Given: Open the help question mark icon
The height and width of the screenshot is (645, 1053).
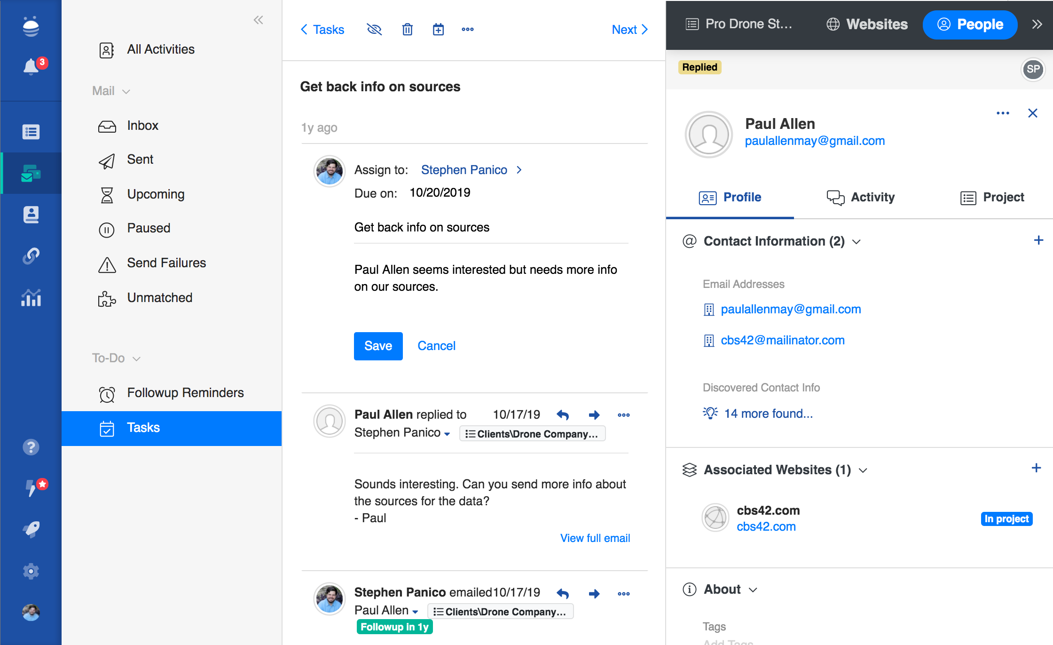Looking at the screenshot, I should click(x=31, y=447).
